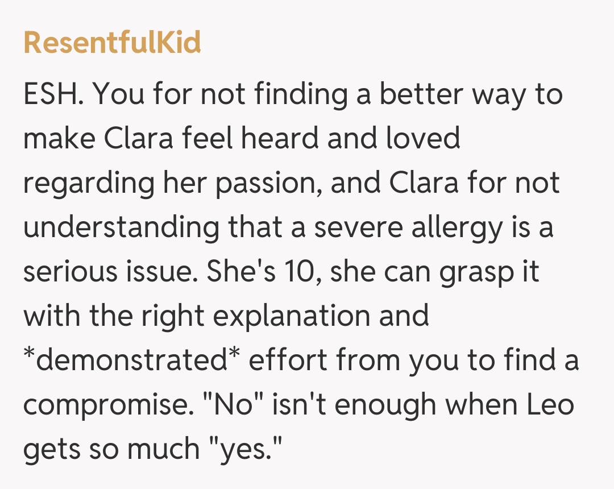
Task: Open the ResentfulKid user profile link
Action: 112,42
